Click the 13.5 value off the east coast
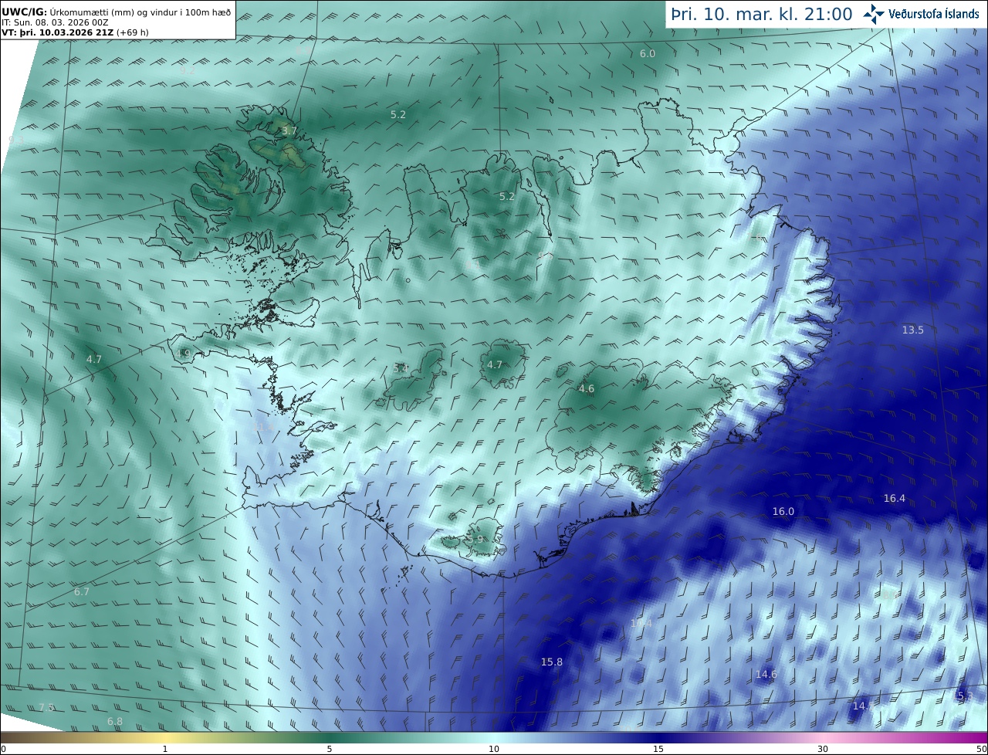 tap(913, 330)
